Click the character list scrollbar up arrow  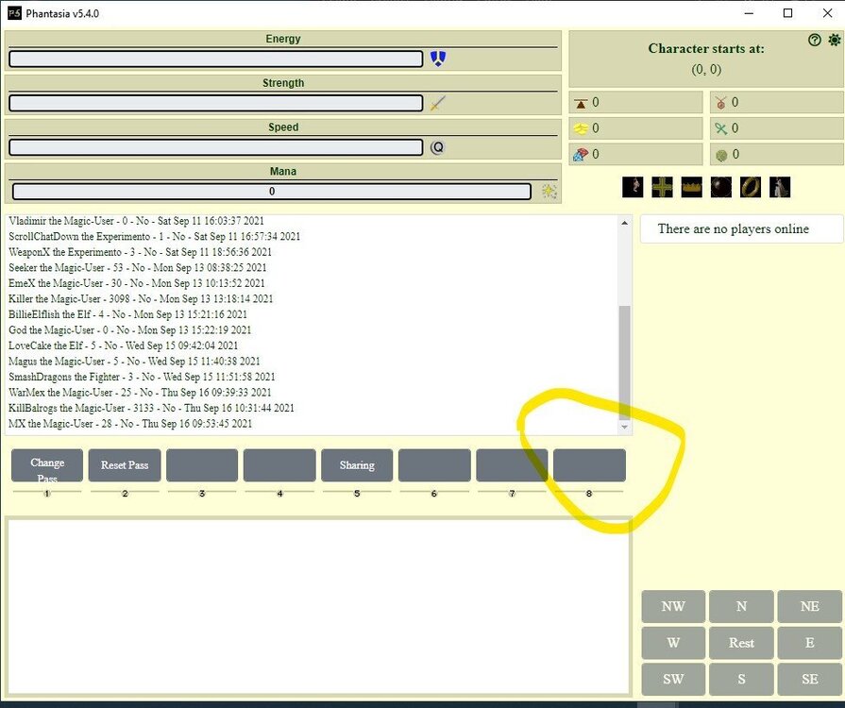[x=623, y=223]
